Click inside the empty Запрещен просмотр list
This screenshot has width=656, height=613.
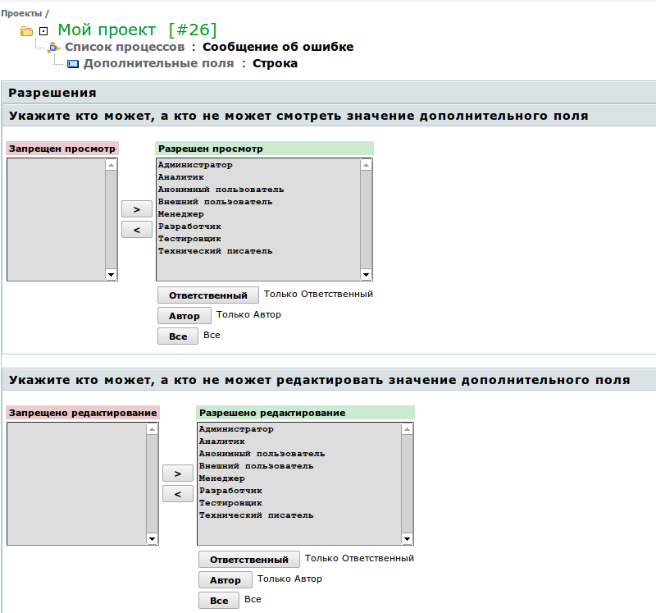[56, 219]
